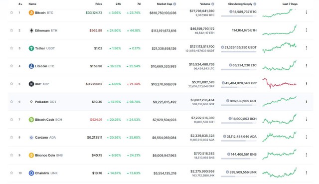The height and width of the screenshot is (184, 319).
Task: Click info icon beside Bitcoin circulating supply
Action: click(231, 12)
